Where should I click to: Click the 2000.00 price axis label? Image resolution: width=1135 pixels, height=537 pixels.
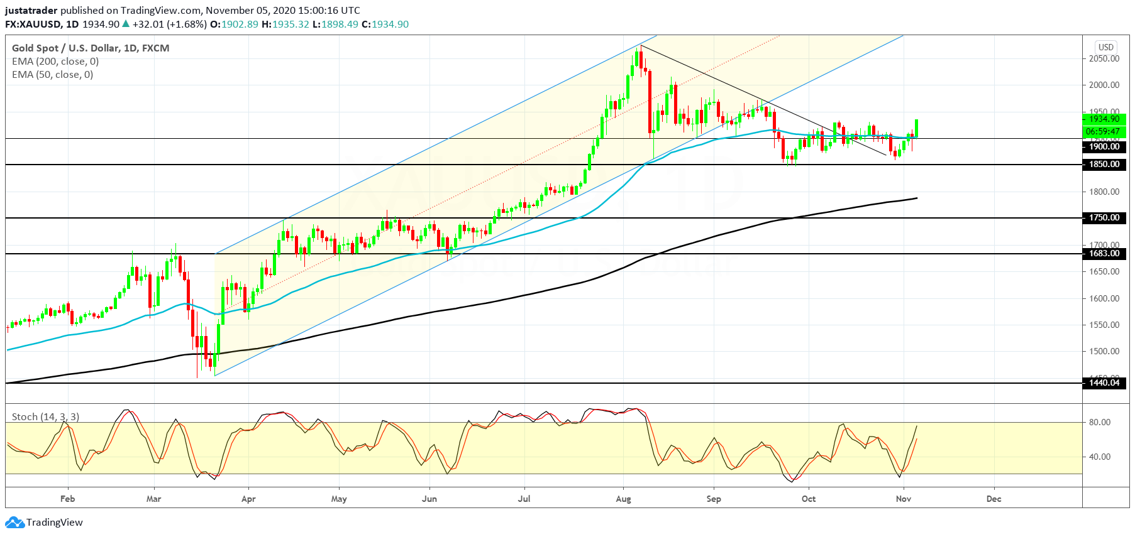click(x=1104, y=85)
